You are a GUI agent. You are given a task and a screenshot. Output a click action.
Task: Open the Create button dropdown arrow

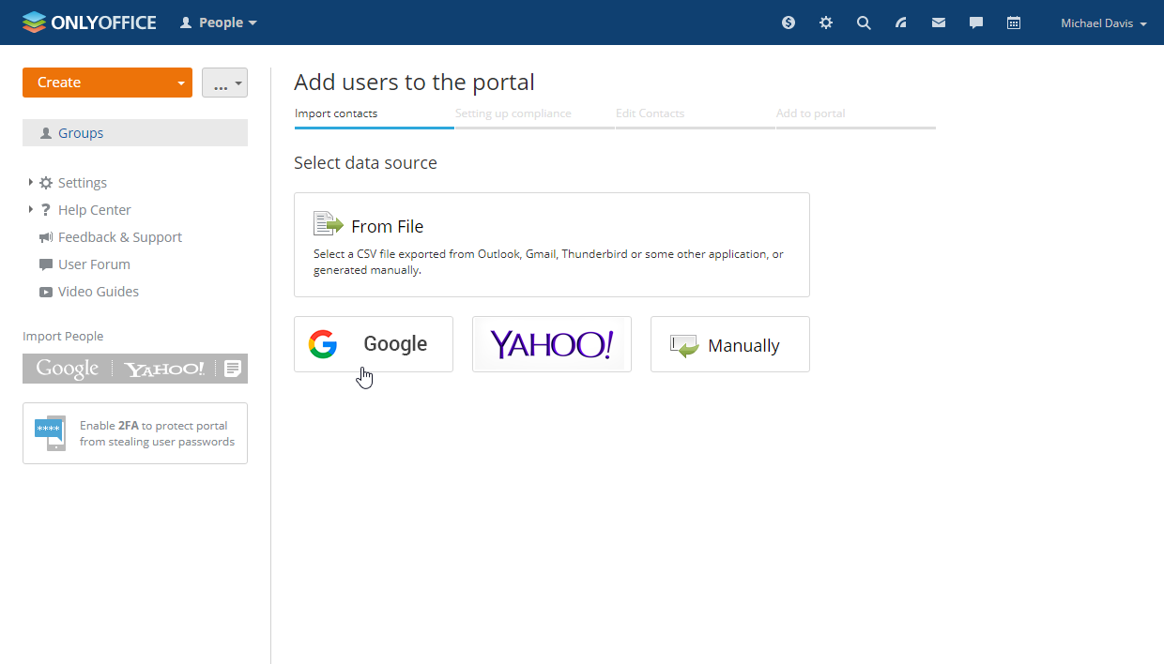(181, 83)
